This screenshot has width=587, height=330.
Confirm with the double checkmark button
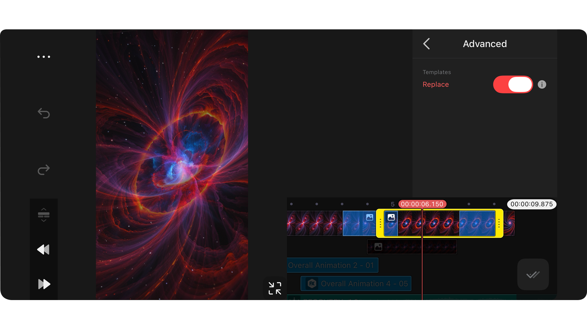(533, 274)
